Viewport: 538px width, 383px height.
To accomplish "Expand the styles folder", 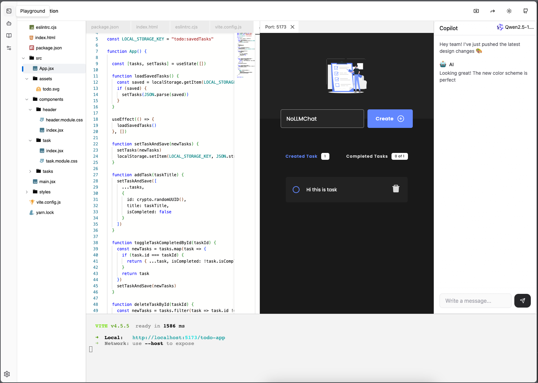I will [27, 192].
